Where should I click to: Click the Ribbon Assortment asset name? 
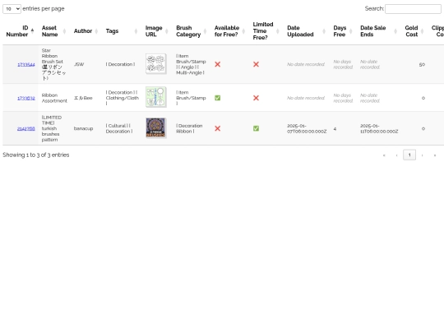click(x=54, y=98)
